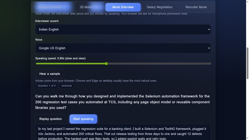Click the Replay question button
This screenshot has width=249, height=140.
50,119
